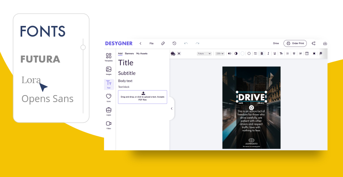Click the ruler icon in top bar
Image resolution: width=343 pixels, height=177 pixels.
tap(163, 43)
